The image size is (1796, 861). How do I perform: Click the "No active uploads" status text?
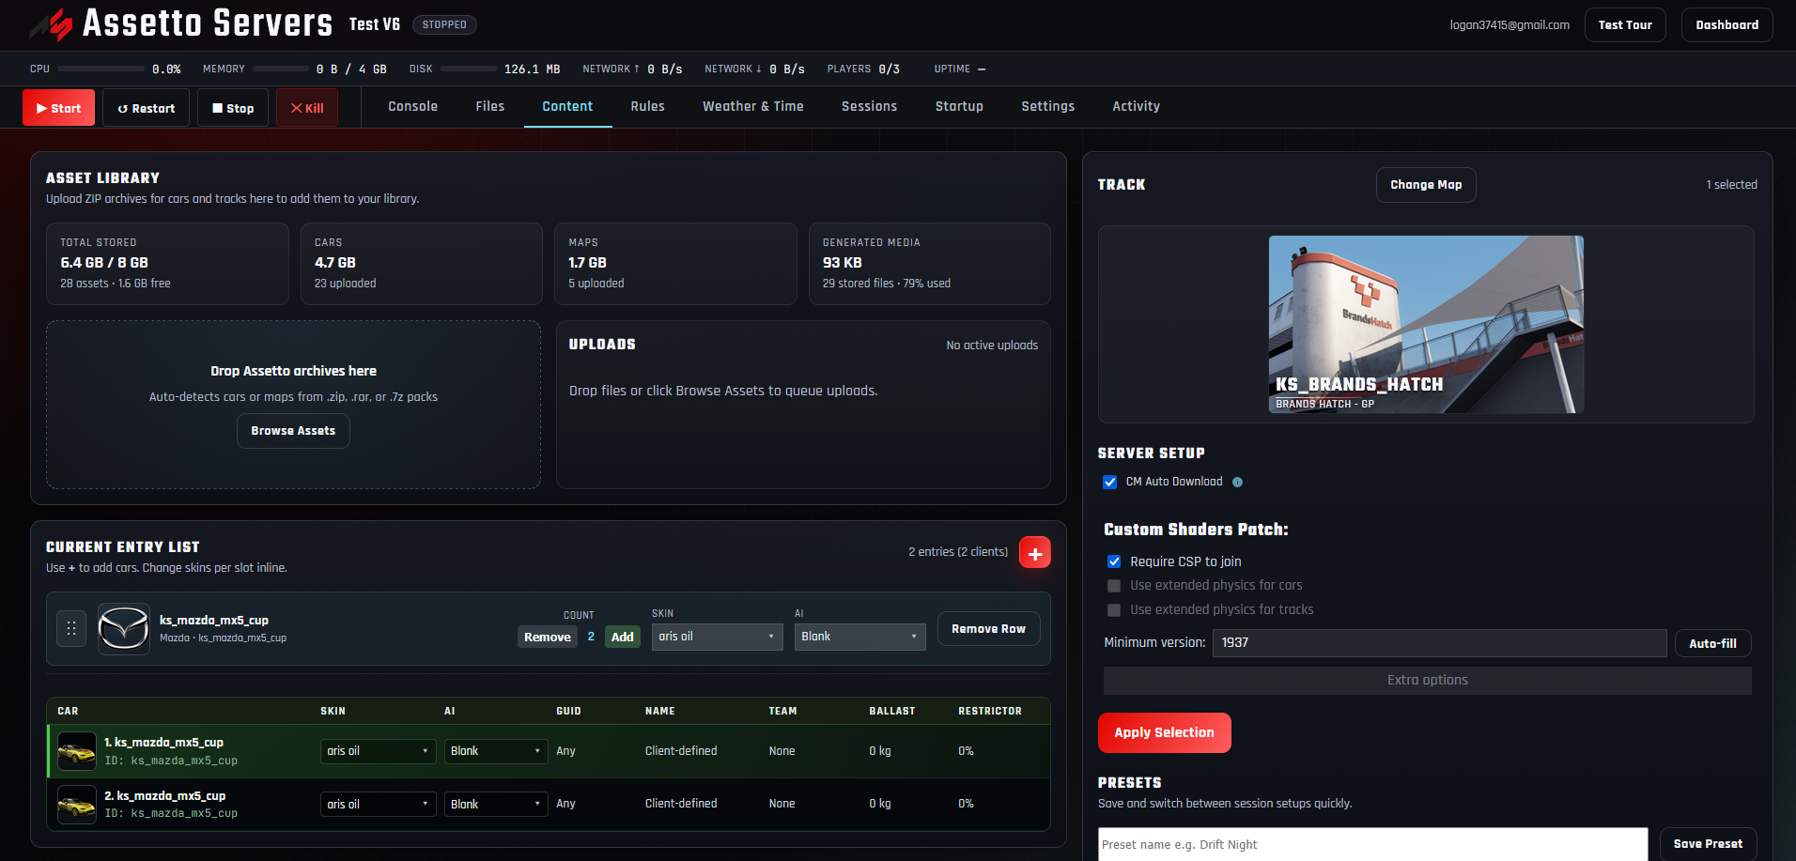pos(992,346)
